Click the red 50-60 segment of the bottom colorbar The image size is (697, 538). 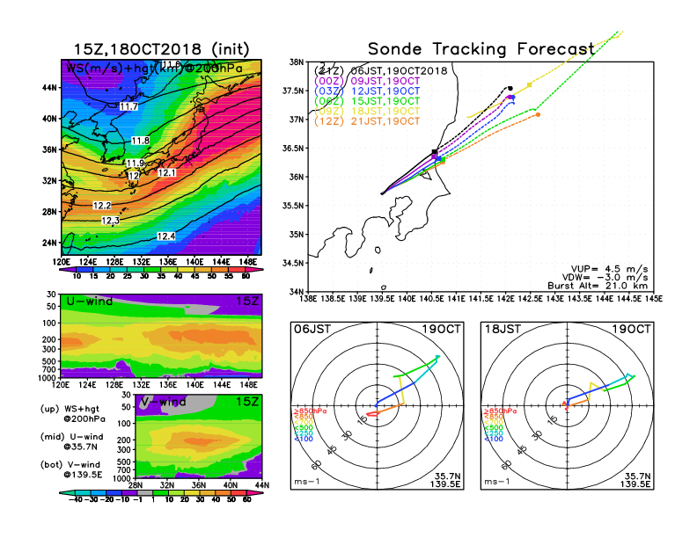click(x=238, y=493)
